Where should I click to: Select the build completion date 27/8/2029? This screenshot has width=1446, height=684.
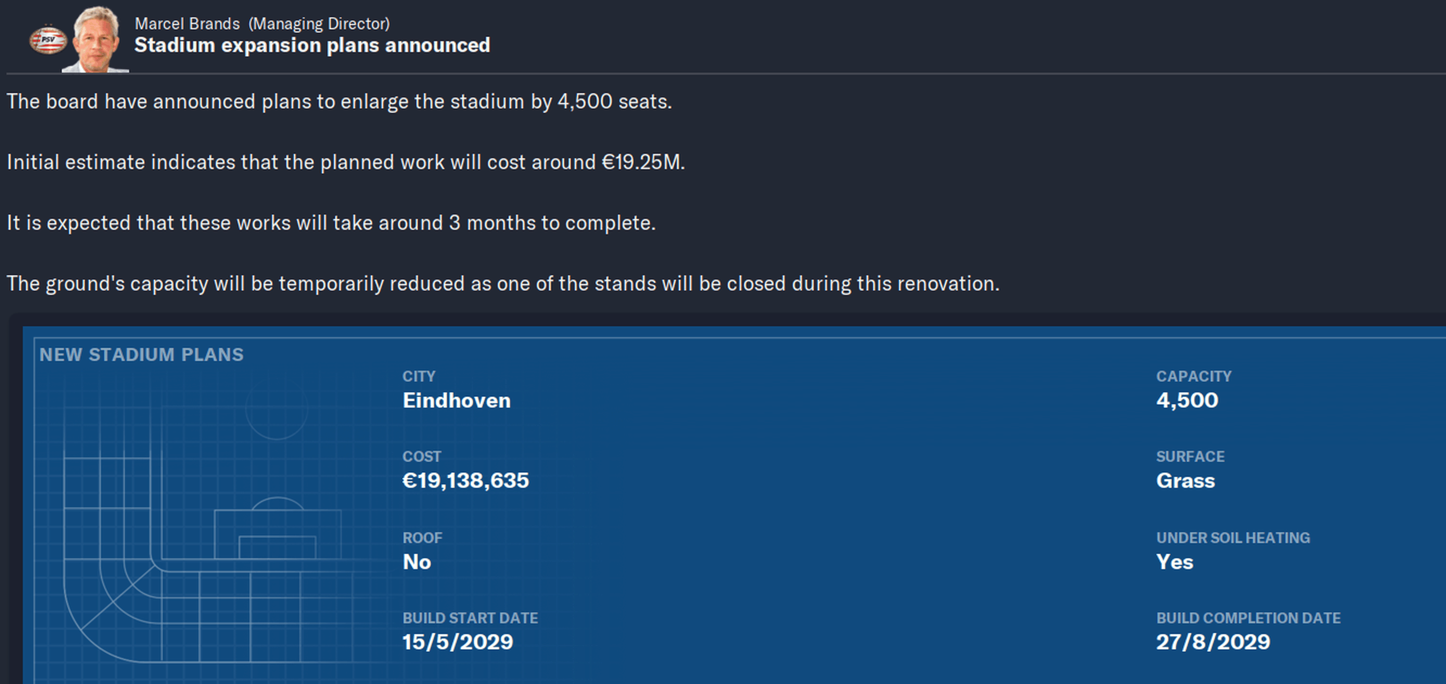1212,642
